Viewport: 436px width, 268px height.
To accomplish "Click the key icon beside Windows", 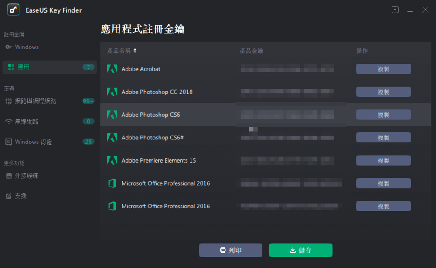I will [9, 47].
